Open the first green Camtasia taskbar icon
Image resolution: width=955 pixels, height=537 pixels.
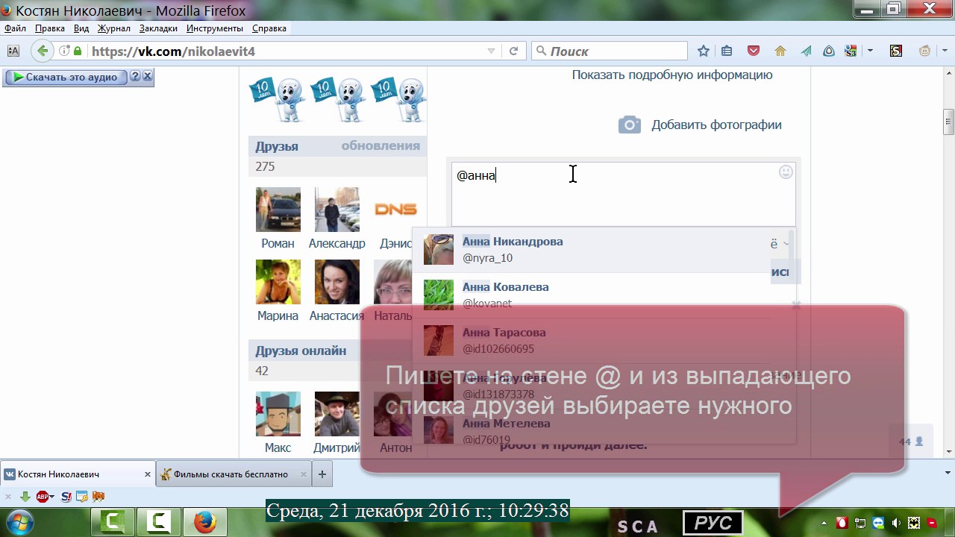coord(113,521)
